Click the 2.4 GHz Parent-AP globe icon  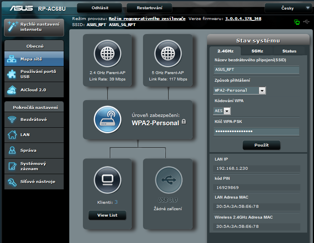pos(107,54)
